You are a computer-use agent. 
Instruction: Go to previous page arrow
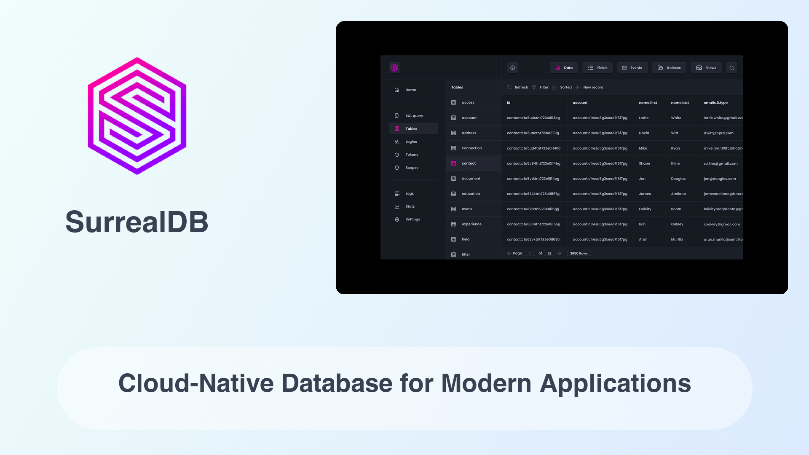tap(509, 253)
